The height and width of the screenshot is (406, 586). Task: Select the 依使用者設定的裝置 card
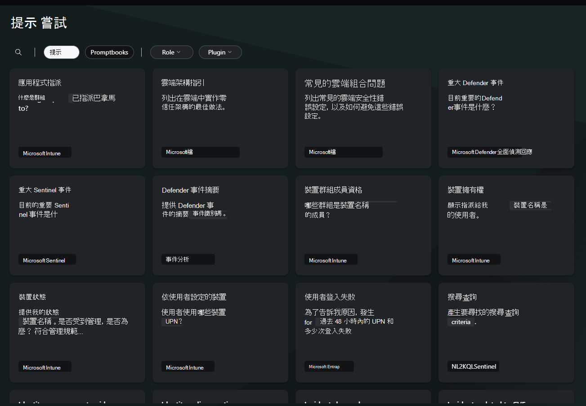pos(220,333)
